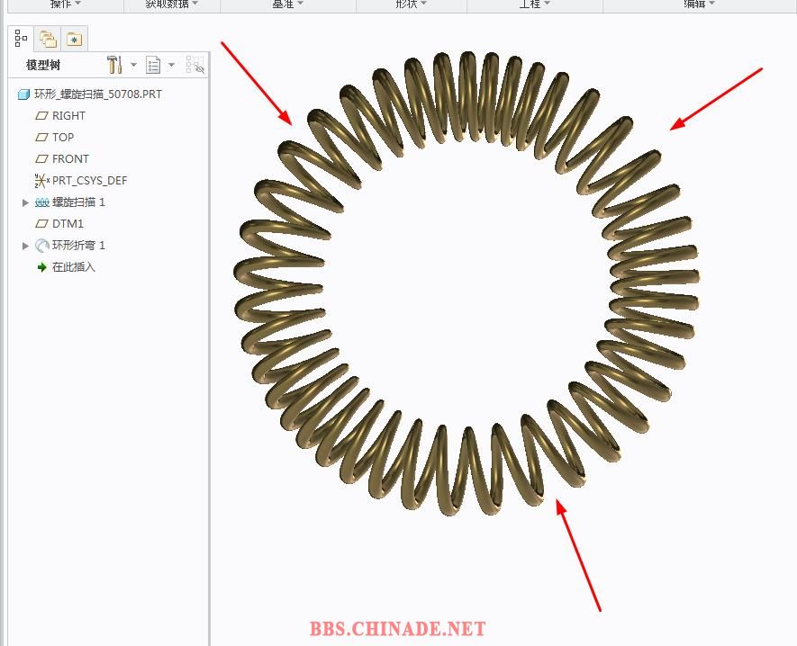Open the 编辑 ribbon group dropdown
Image resolution: width=797 pixels, height=646 pixels.
point(700,4)
